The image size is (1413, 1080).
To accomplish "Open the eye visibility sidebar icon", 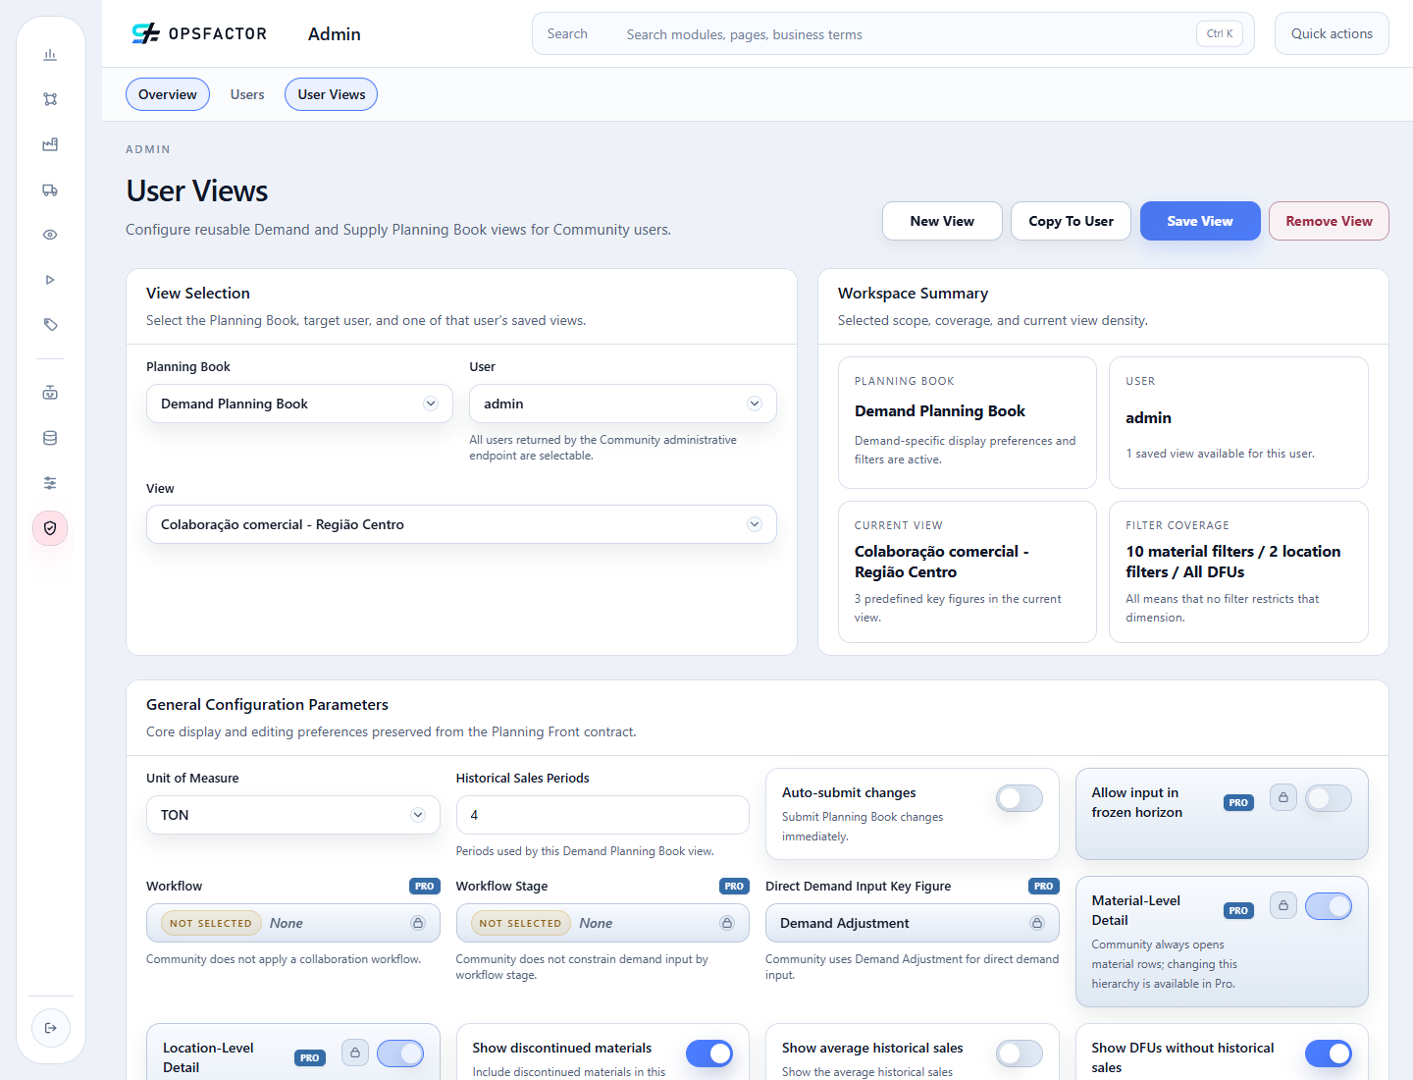I will [x=50, y=235].
